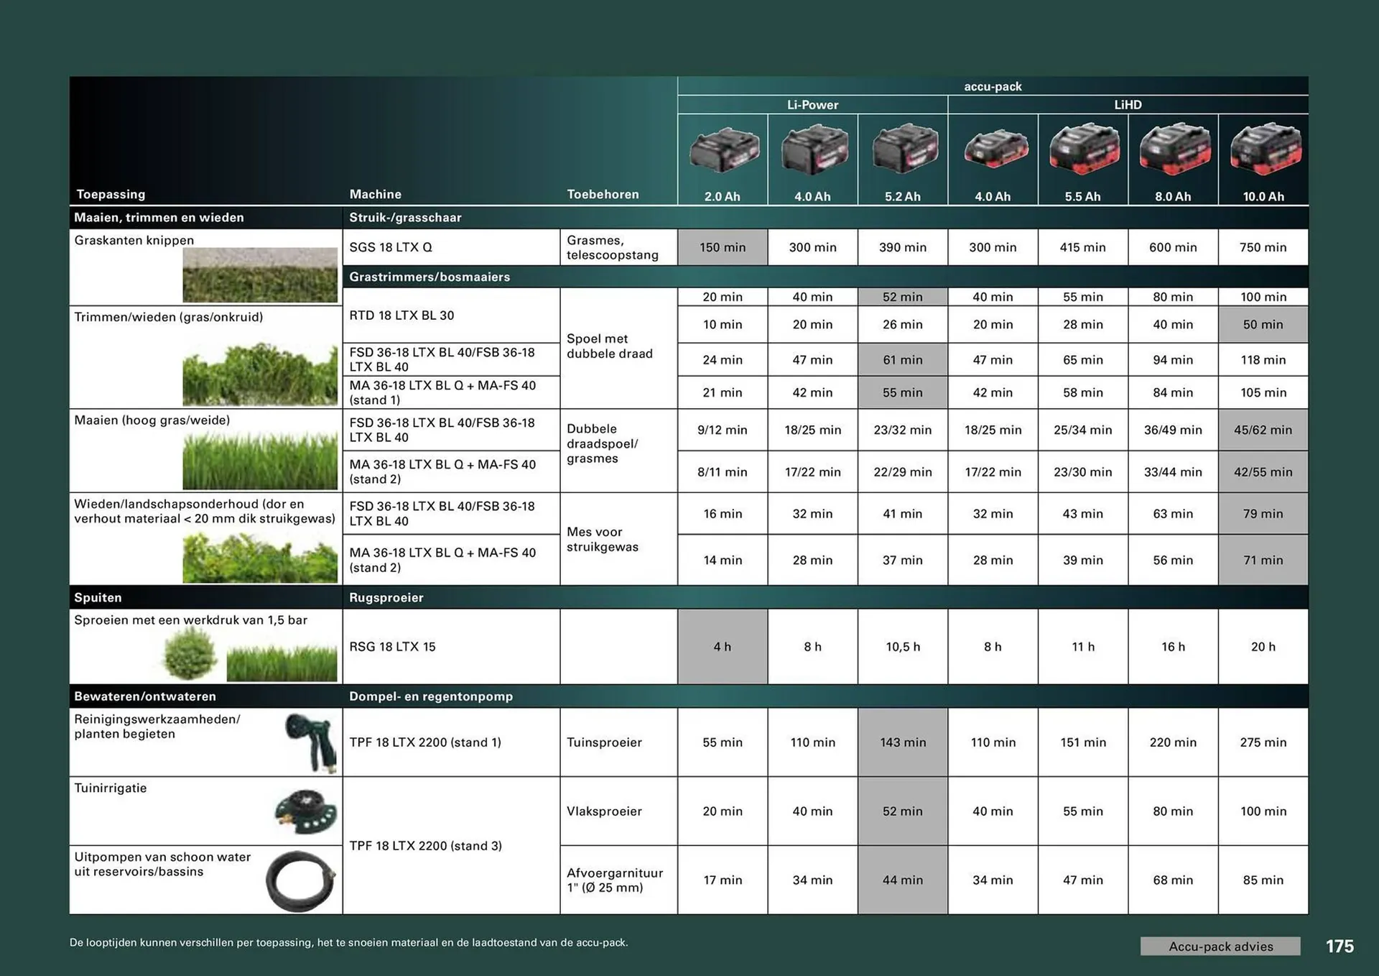
Task: Select the highlighted 143 min cell for Tuinsproeier
Action: [x=903, y=742]
